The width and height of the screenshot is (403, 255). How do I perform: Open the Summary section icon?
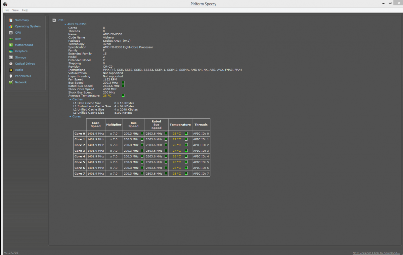point(11,20)
